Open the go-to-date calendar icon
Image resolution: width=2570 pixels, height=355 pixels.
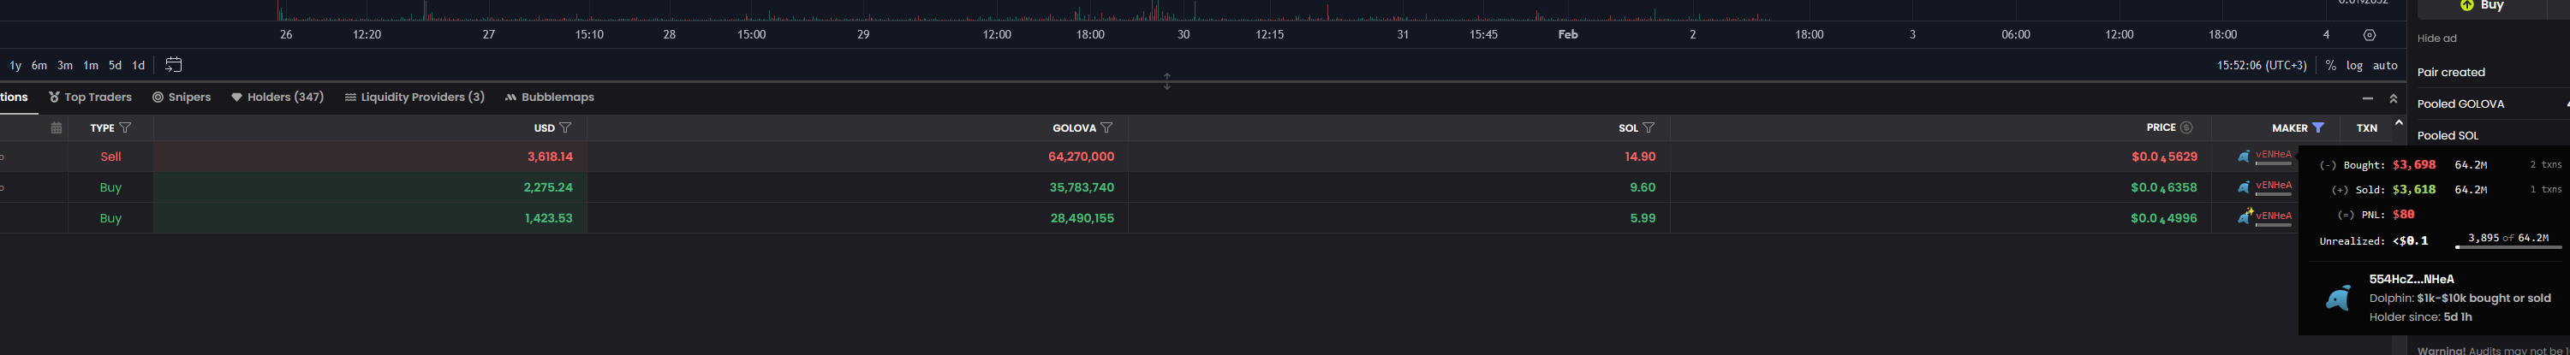[174, 65]
